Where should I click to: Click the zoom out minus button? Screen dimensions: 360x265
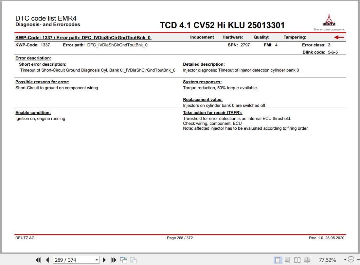[351, 259]
